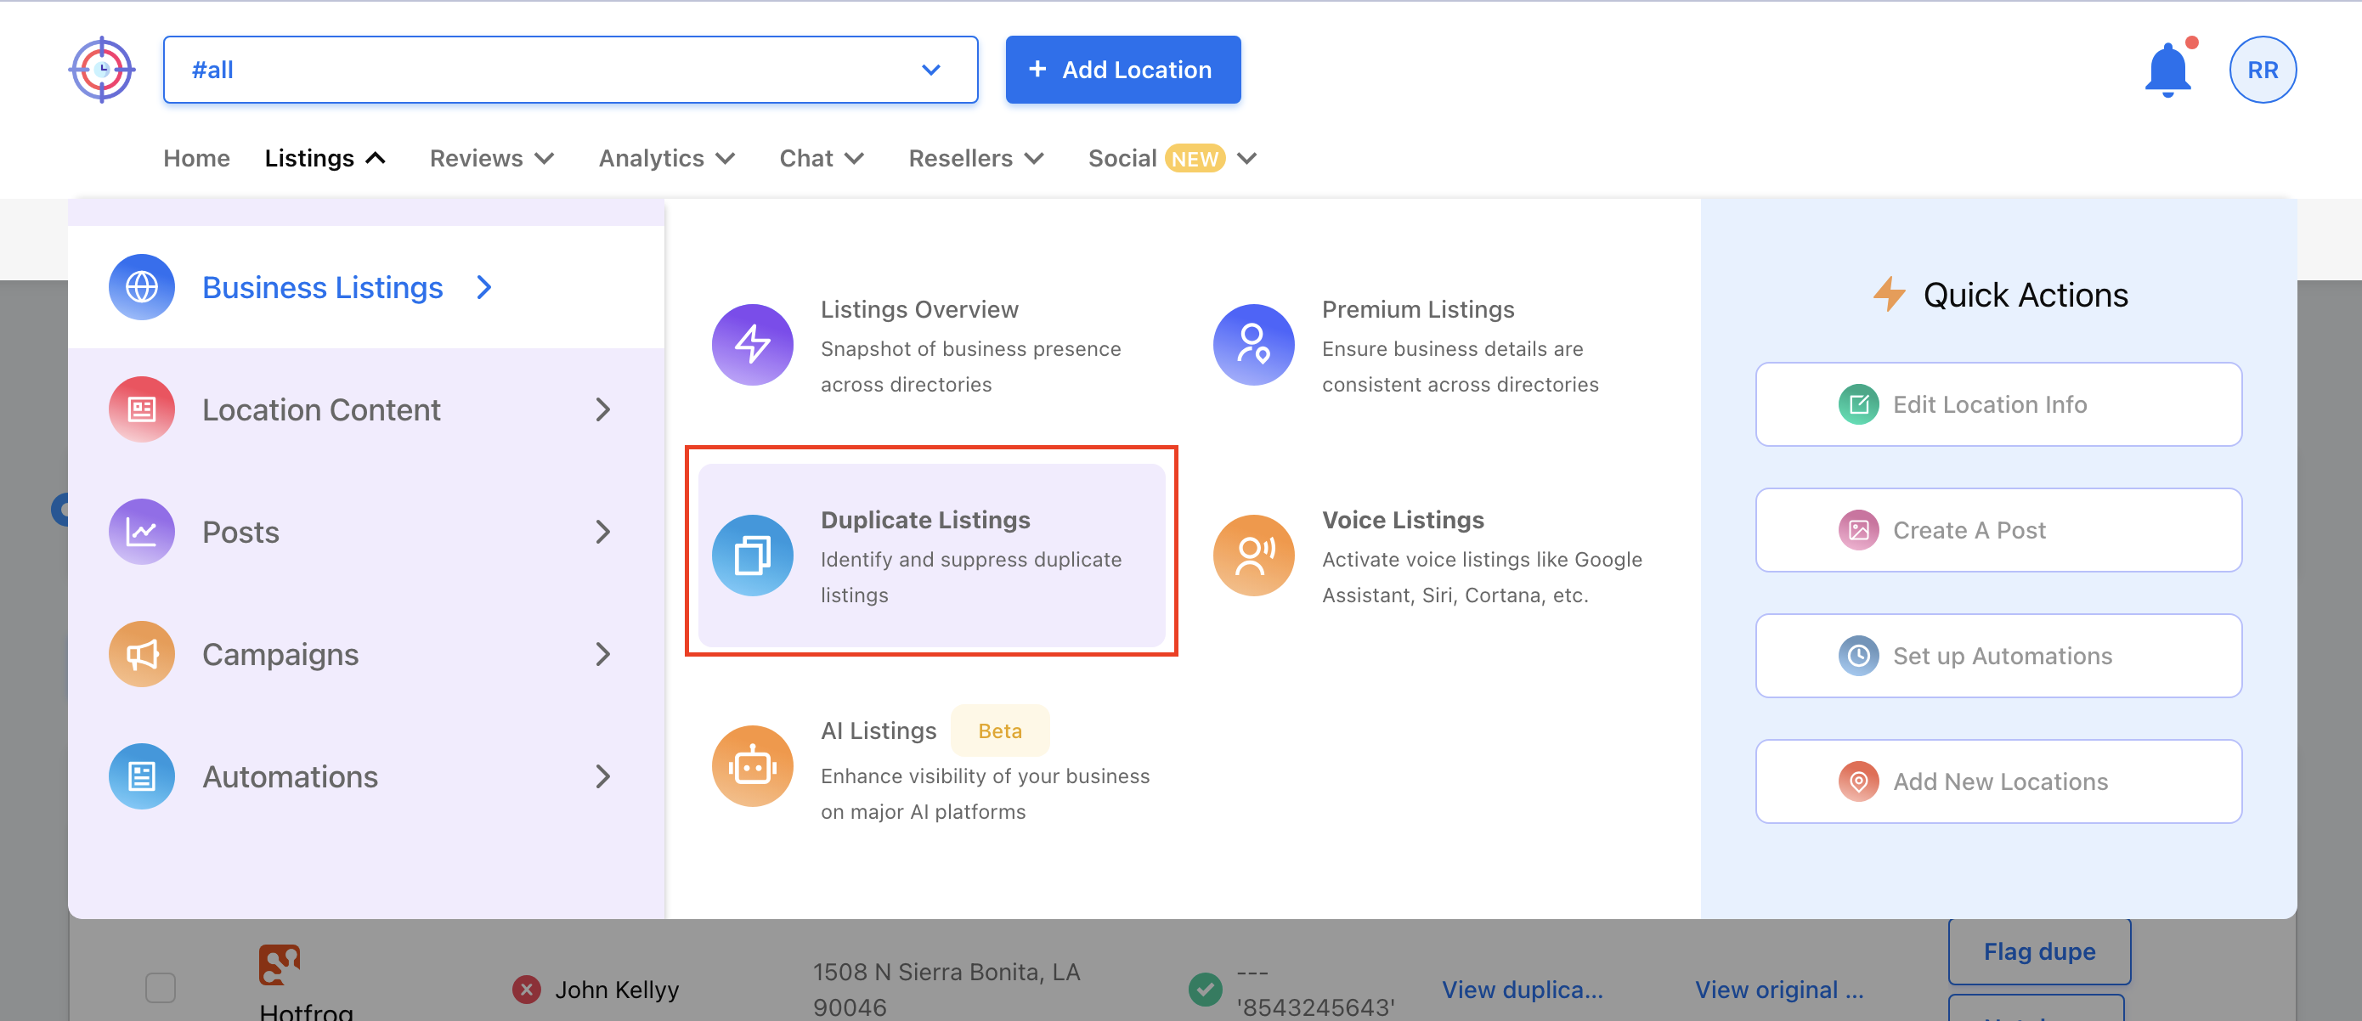
Task: Click the Hotfrog directory logo
Action: pos(280,964)
